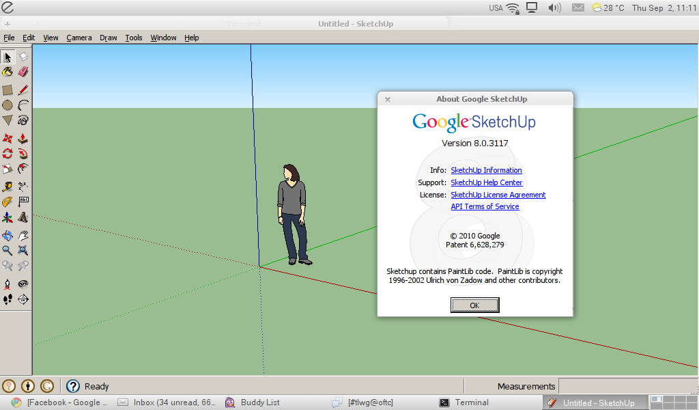Viewport: 699px width, 410px height.
Task: Select the 3D Text tool
Action: pyautogui.click(x=23, y=217)
